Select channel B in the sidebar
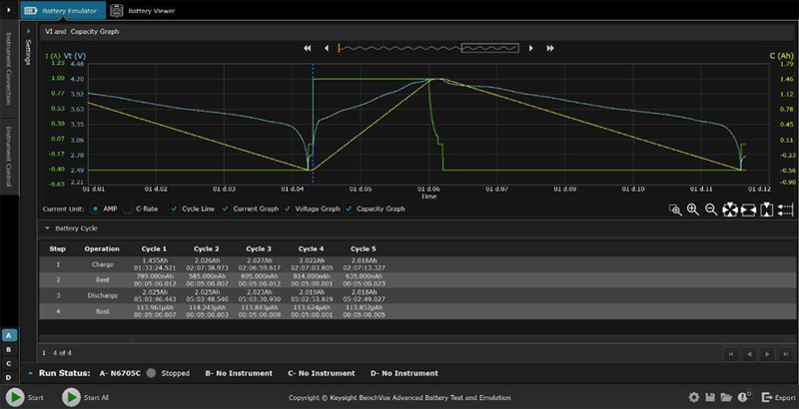The width and height of the screenshot is (799, 409). [x=9, y=350]
